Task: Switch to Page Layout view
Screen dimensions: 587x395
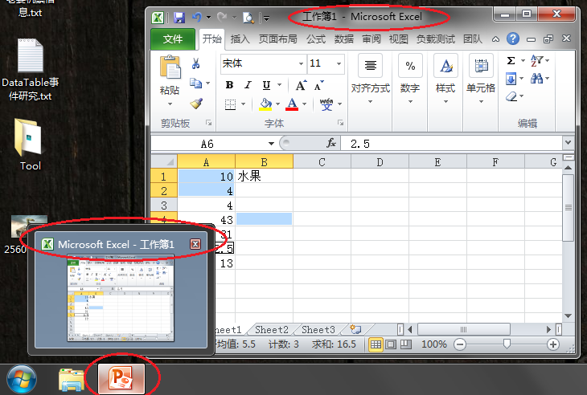Action: pyautogui.click(x=391, y=344)
